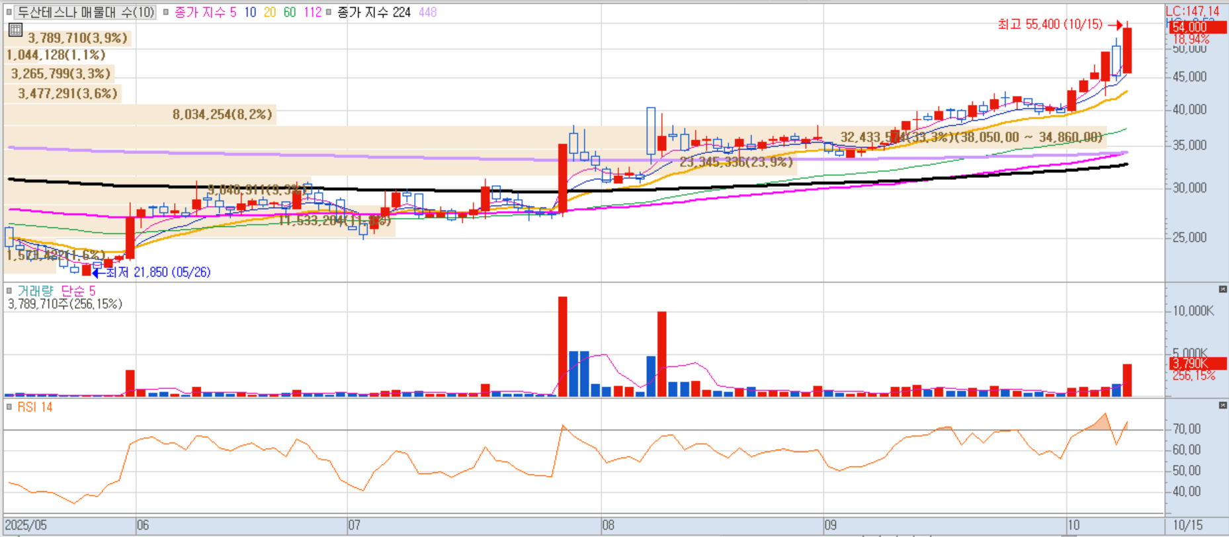
Task: Click the 70.00 RSI axis label
Action: (1187, 429)
